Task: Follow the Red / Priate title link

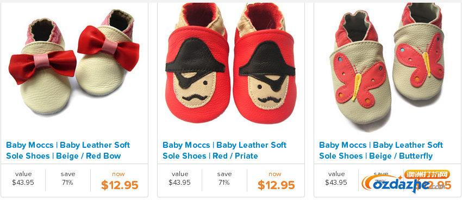Action: coord(224,151)
